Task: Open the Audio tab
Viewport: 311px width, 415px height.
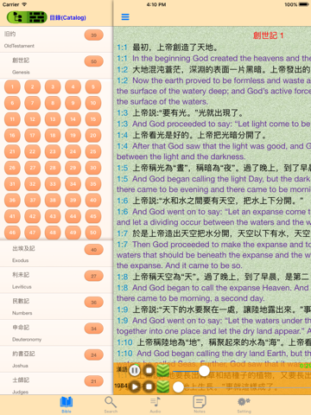Action: 155,405
